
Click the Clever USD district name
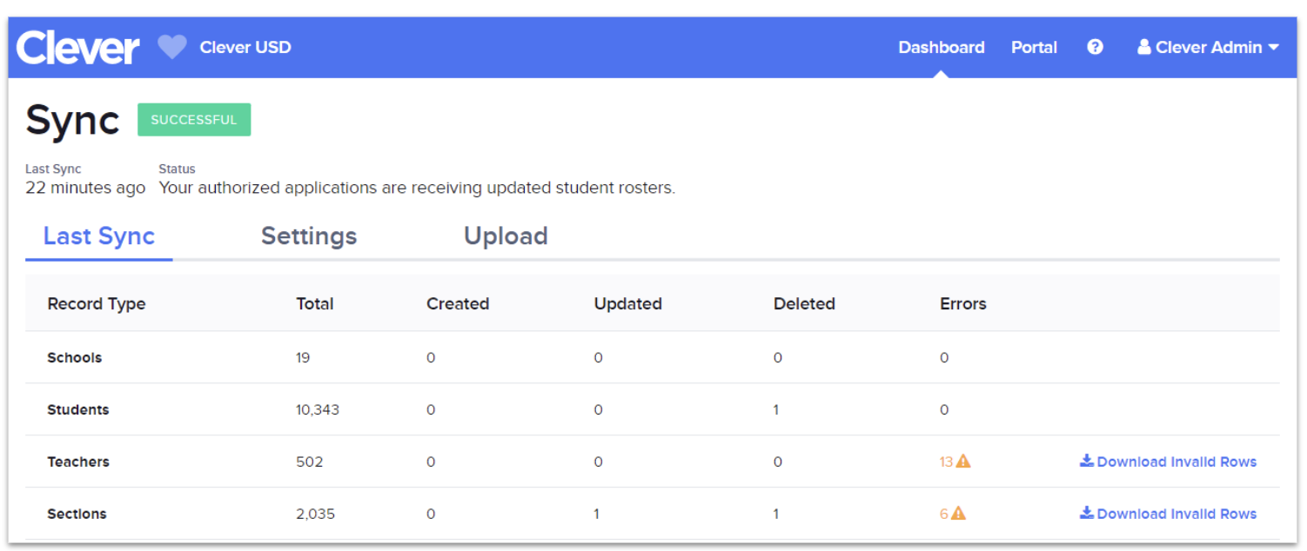pos(245,47)
